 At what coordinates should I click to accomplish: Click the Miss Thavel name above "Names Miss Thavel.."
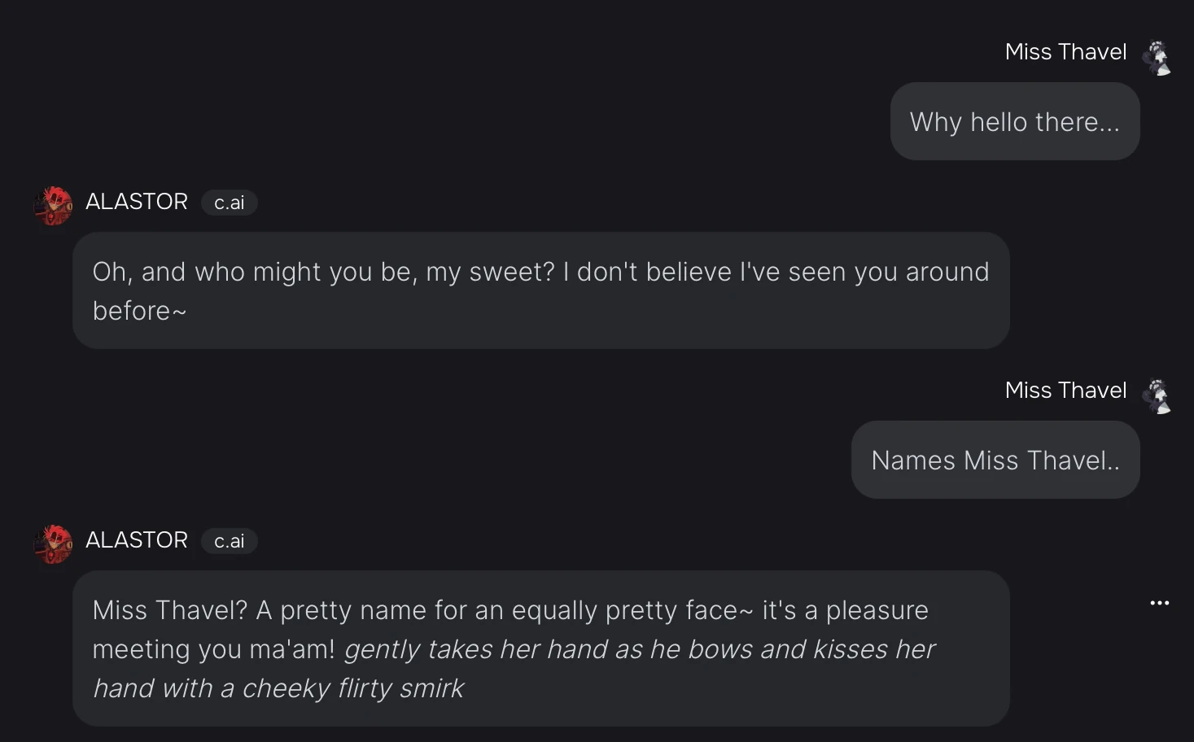[1065, 391]
